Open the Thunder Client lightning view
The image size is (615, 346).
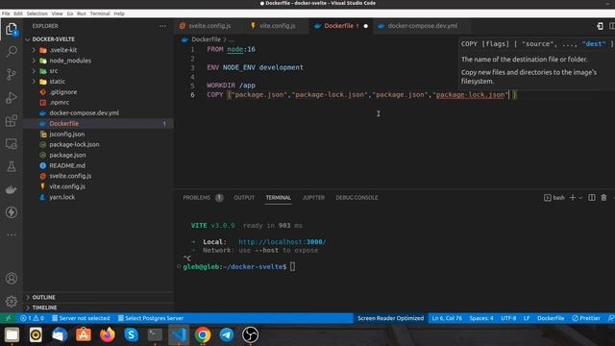point(12,212)
